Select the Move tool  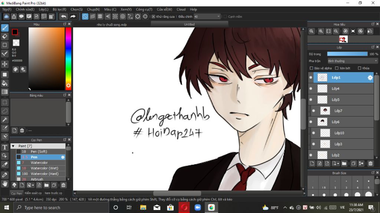tap(4, 64)
